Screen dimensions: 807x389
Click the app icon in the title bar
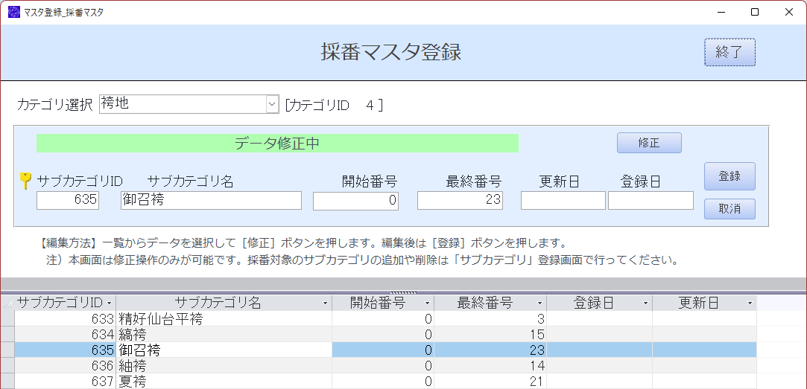(x=14, y=13)
